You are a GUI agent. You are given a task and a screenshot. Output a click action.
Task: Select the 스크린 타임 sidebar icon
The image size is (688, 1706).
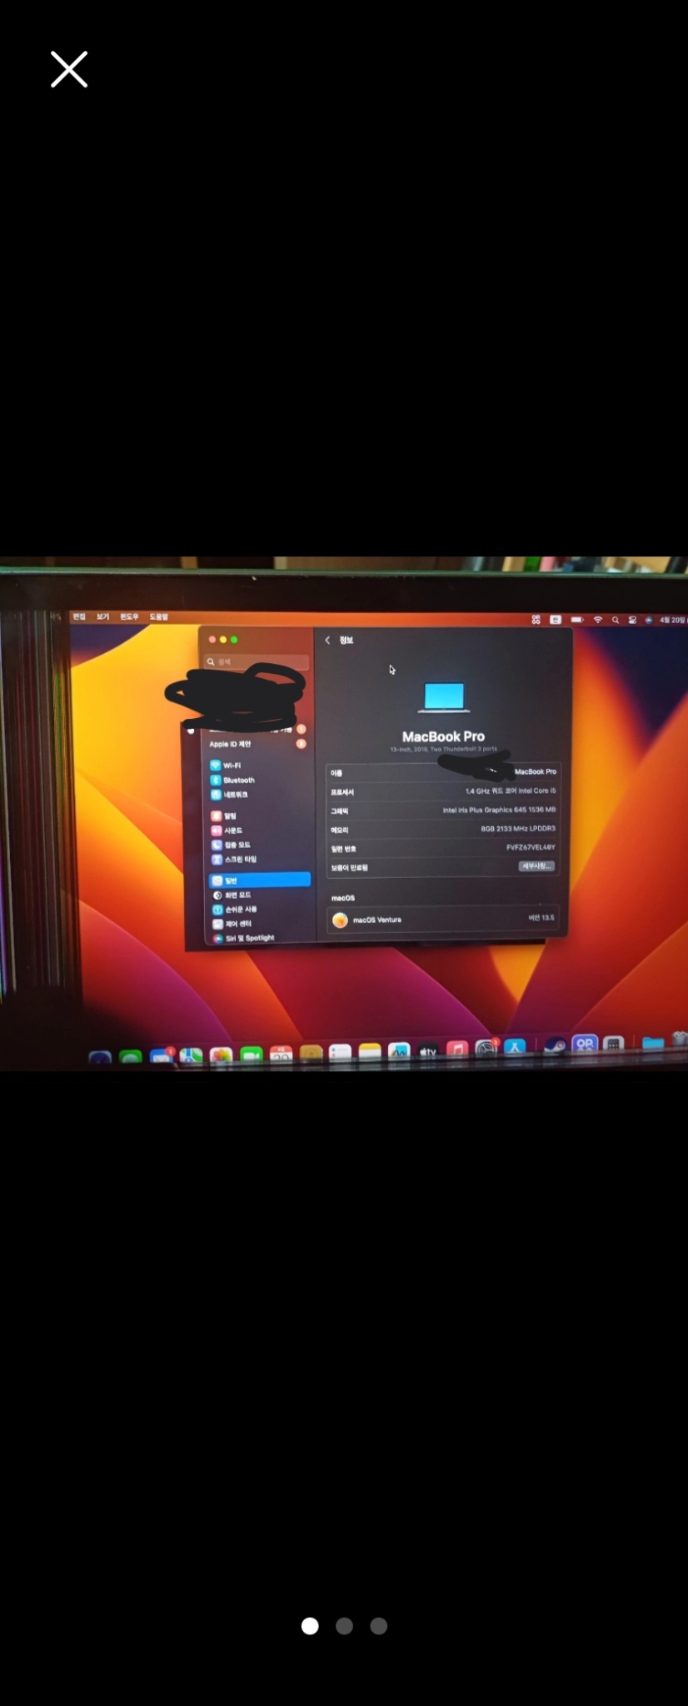(x=217, y=859)
